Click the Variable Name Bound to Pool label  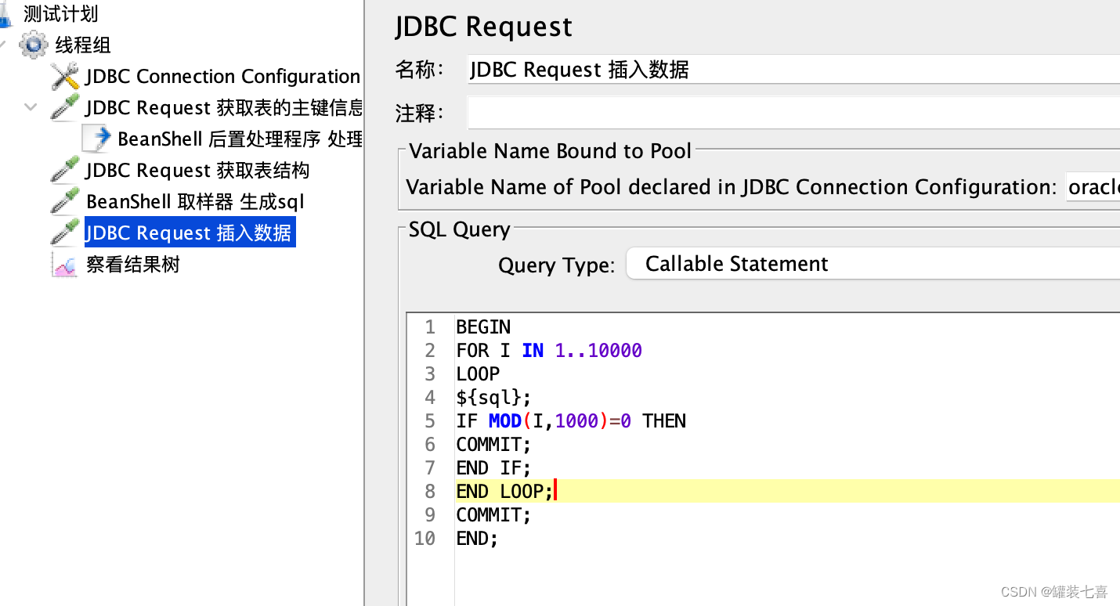pos(551,151)
